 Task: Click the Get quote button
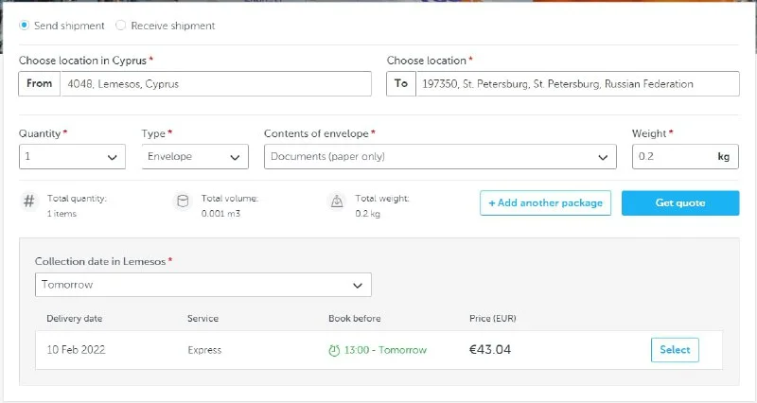pos(679,203)
